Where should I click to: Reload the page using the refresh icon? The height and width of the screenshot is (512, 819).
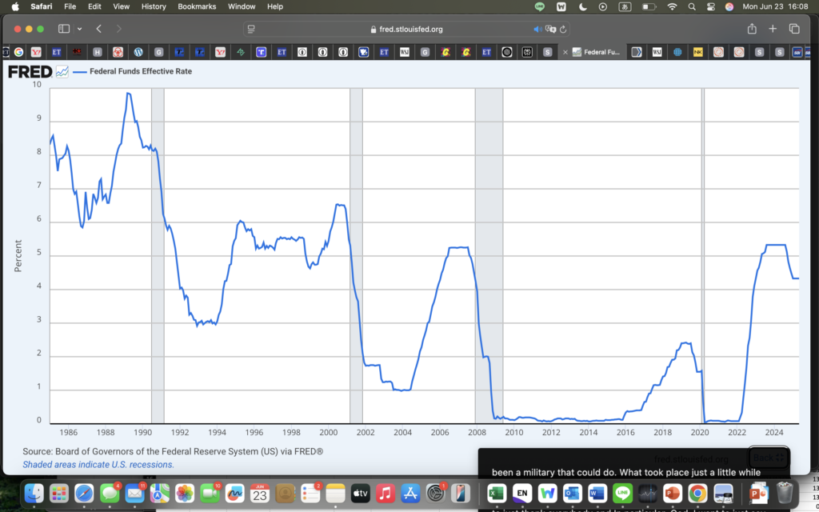(x=564, y=30)
